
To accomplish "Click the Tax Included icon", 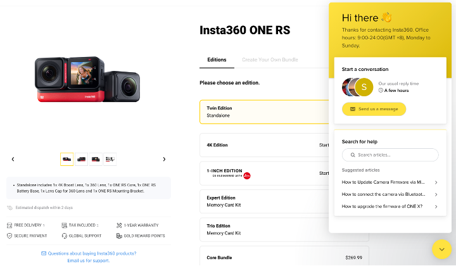I will 64,225.
